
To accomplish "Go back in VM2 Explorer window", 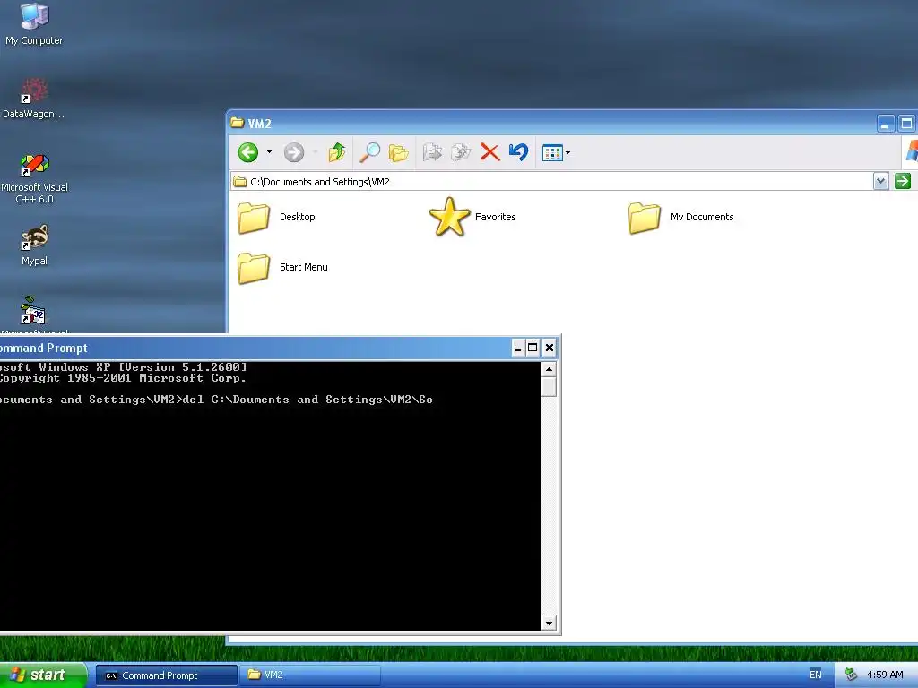I will pos(248,152).
